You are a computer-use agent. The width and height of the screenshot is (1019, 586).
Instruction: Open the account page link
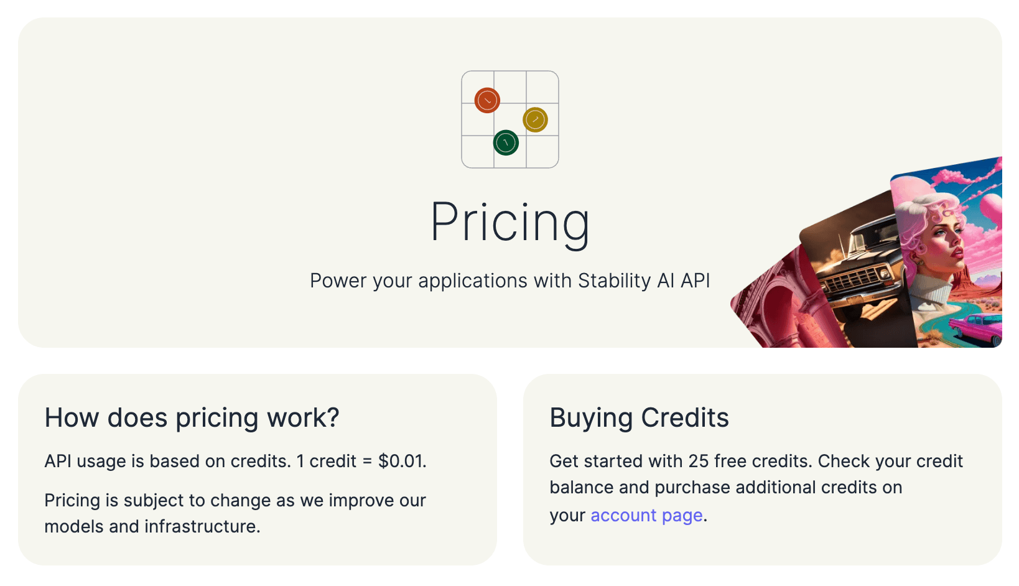tap(646, 515)
